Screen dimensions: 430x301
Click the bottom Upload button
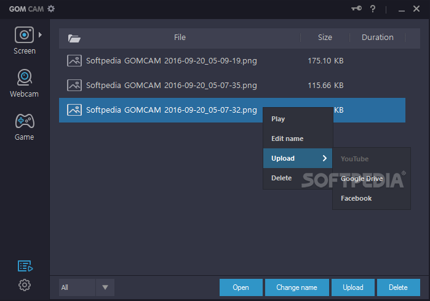click(353, 287)
